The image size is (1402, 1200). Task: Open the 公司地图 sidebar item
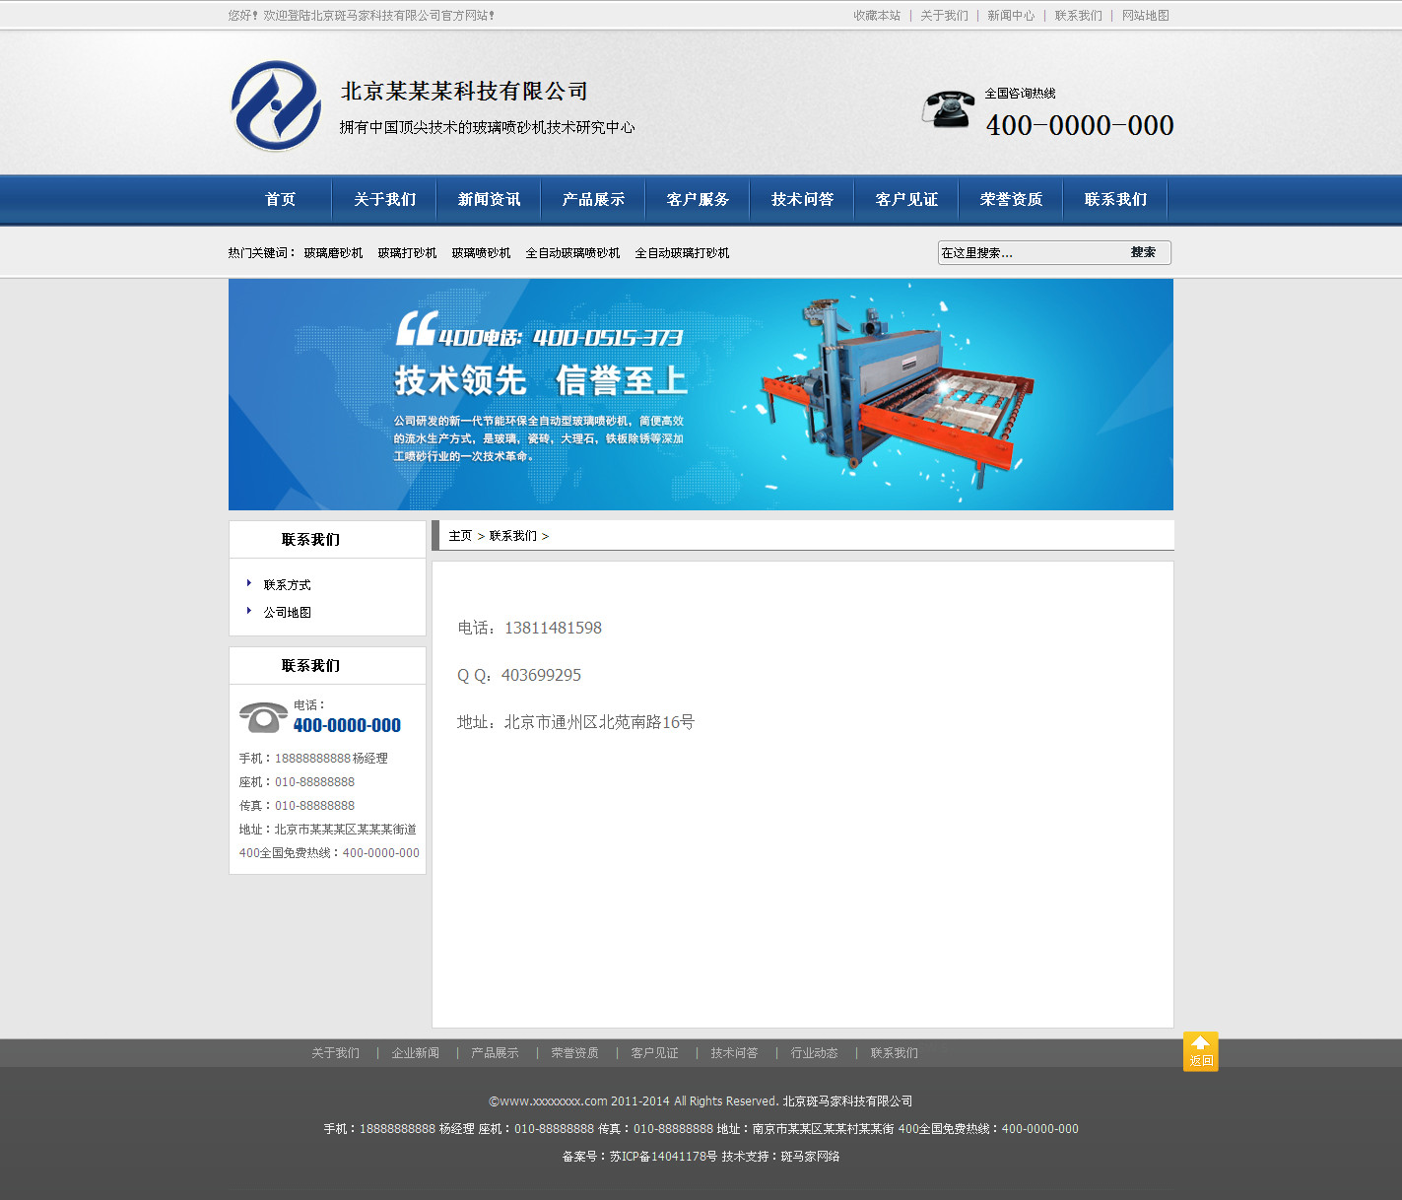(x=287, y=613)
